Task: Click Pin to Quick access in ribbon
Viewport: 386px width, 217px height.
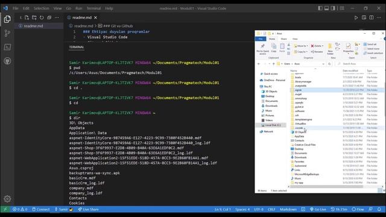Action: [263, 49]
